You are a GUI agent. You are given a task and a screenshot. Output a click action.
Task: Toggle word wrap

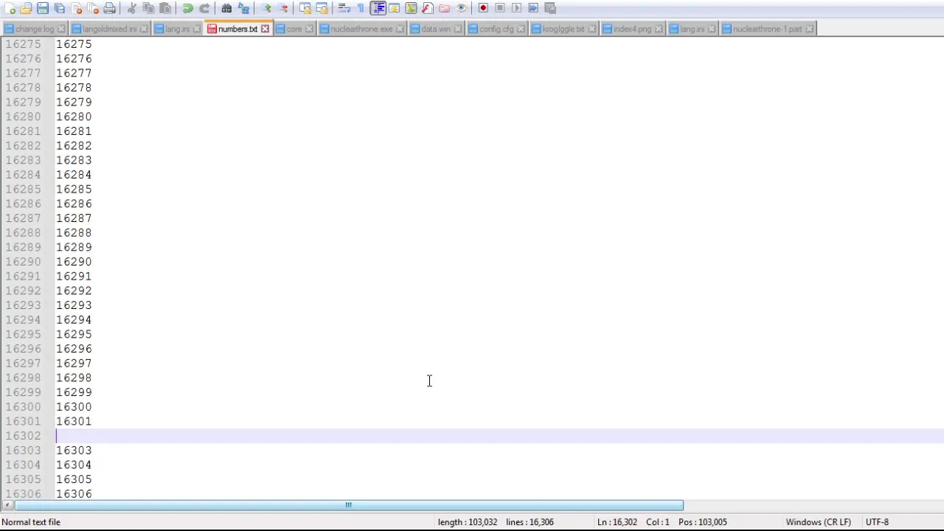point(344,8)
